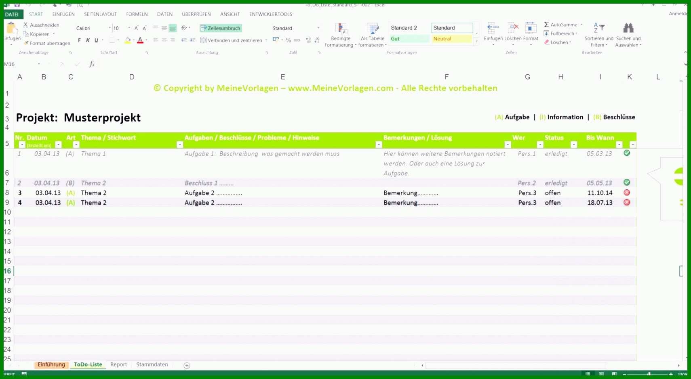This screenshot has height=379, width=691.
Task: Increase font size with the large A icon
Action: [136, 28]
